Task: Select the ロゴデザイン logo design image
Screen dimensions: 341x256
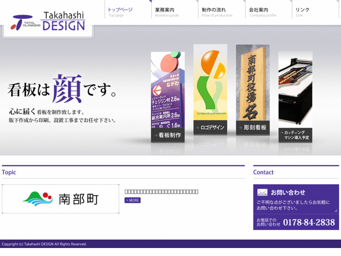Action: [x=210, y=82]
